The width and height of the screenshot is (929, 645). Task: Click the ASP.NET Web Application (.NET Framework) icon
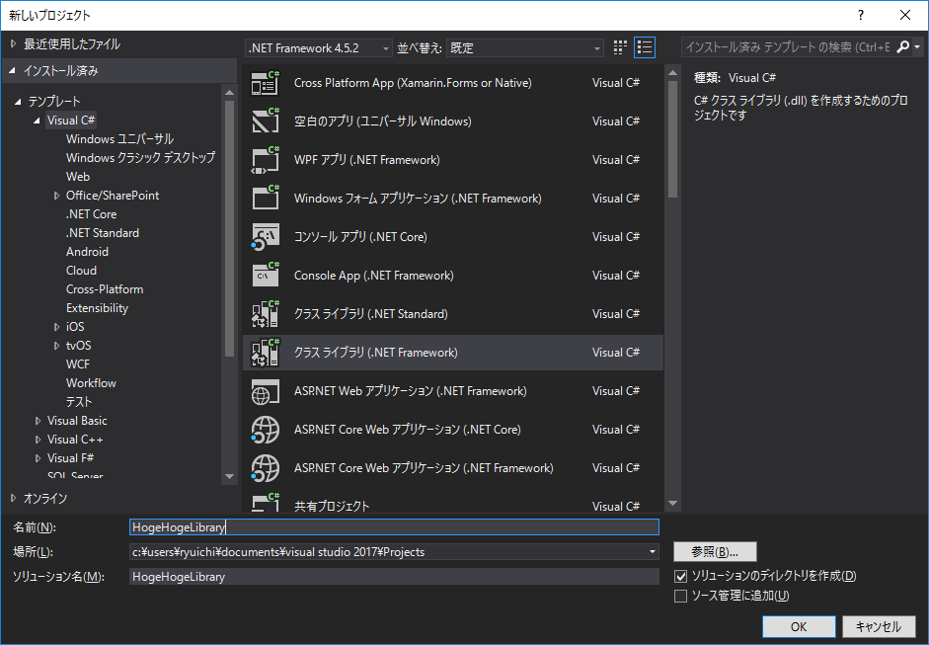coord(265,391)
